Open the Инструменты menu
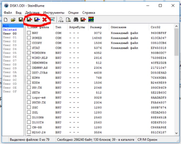The height and width of the screenshot is (144, 181). click(54, 13)
